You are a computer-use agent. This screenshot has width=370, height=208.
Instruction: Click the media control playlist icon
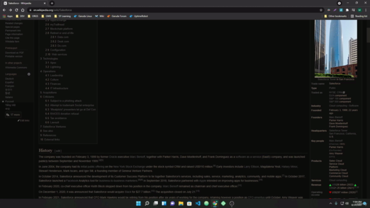pyautogui.click(x=353, y=10)
